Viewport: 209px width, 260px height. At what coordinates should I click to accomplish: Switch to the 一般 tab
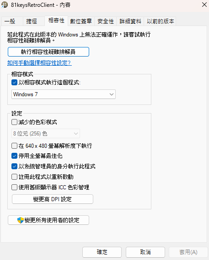coord(10,21)
